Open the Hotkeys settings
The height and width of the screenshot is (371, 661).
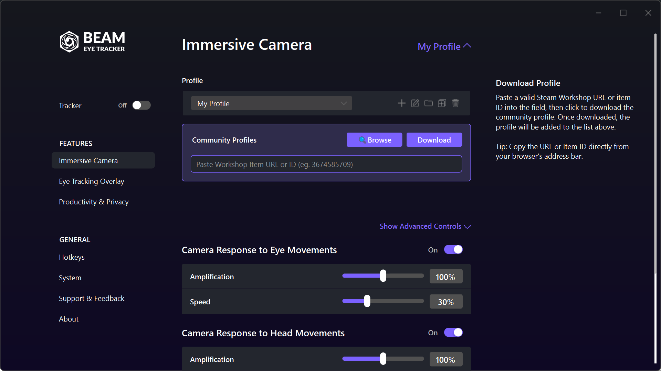pos(72,257)
